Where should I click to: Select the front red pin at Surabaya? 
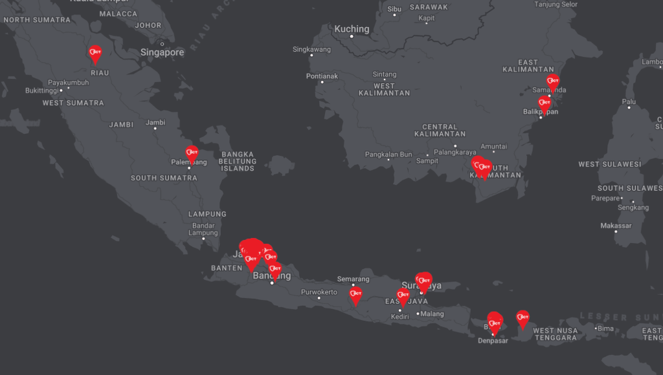point(424,283)
